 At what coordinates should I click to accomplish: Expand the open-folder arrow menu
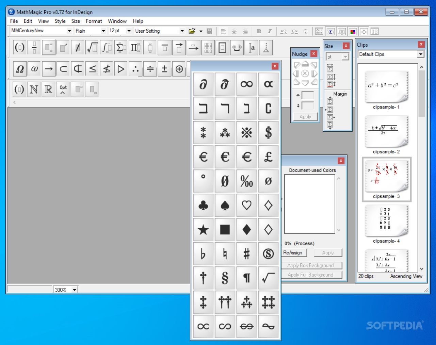click(201, 31)
